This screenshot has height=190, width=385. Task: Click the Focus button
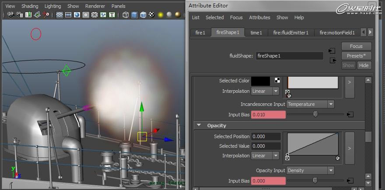(356, 46)
